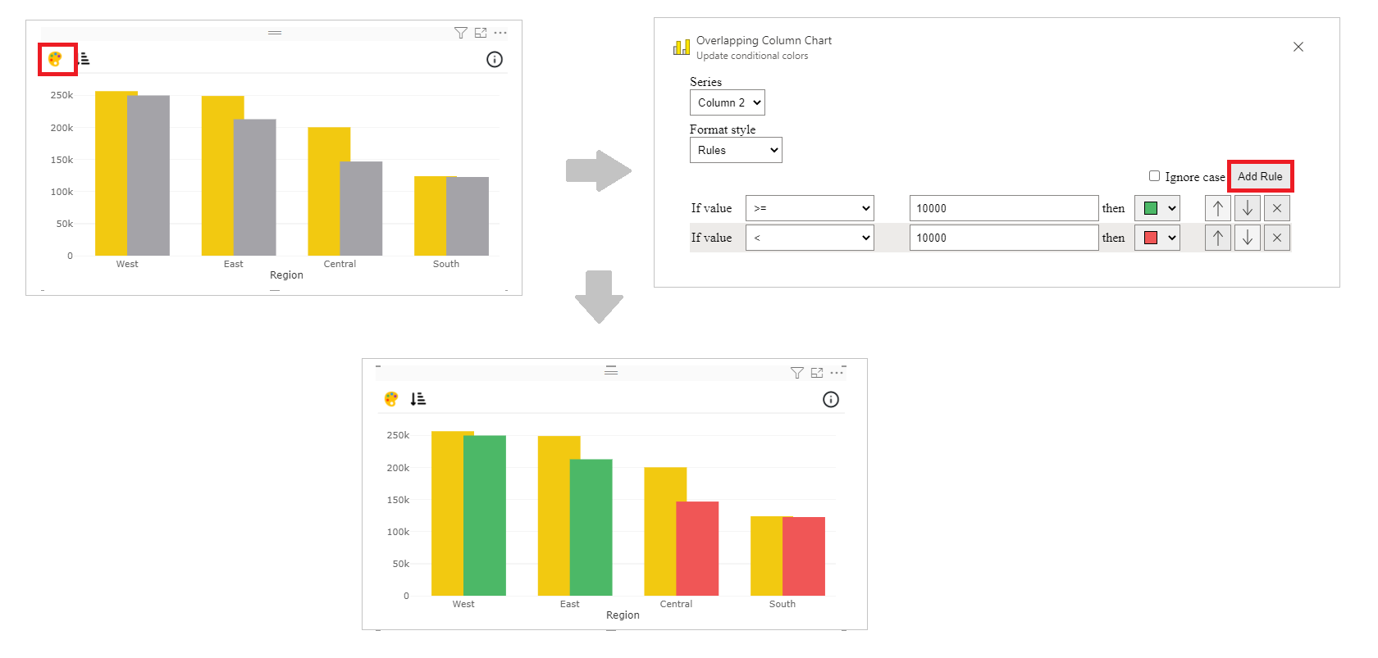
Task: Move the second rule up
Action: (x=1217, y=238)
